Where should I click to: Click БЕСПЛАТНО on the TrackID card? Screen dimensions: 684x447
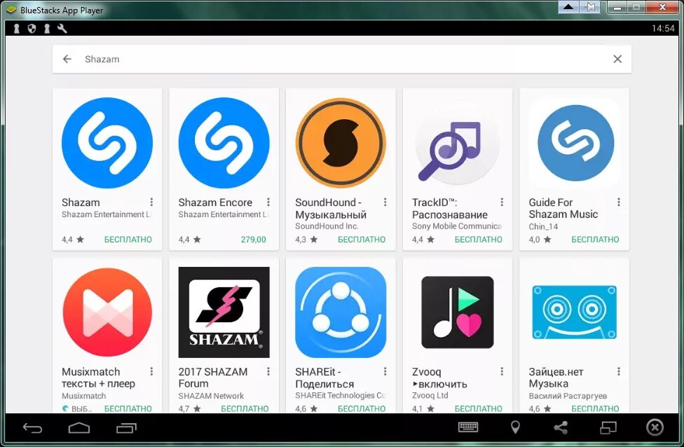[479, 240]
